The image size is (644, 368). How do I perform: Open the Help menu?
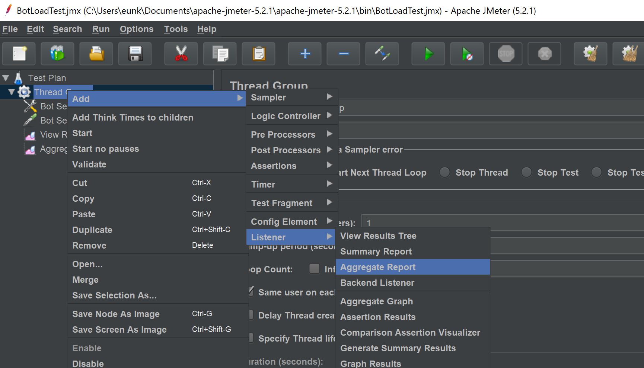coord(207,29)
